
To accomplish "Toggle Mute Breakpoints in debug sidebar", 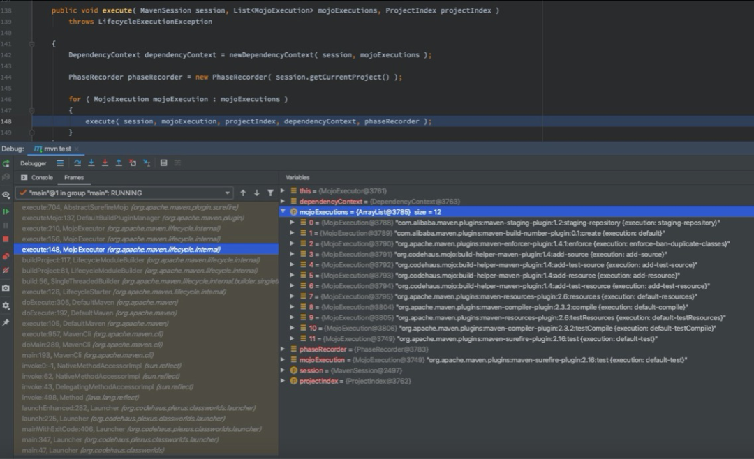I will click(x=6, y=270).
